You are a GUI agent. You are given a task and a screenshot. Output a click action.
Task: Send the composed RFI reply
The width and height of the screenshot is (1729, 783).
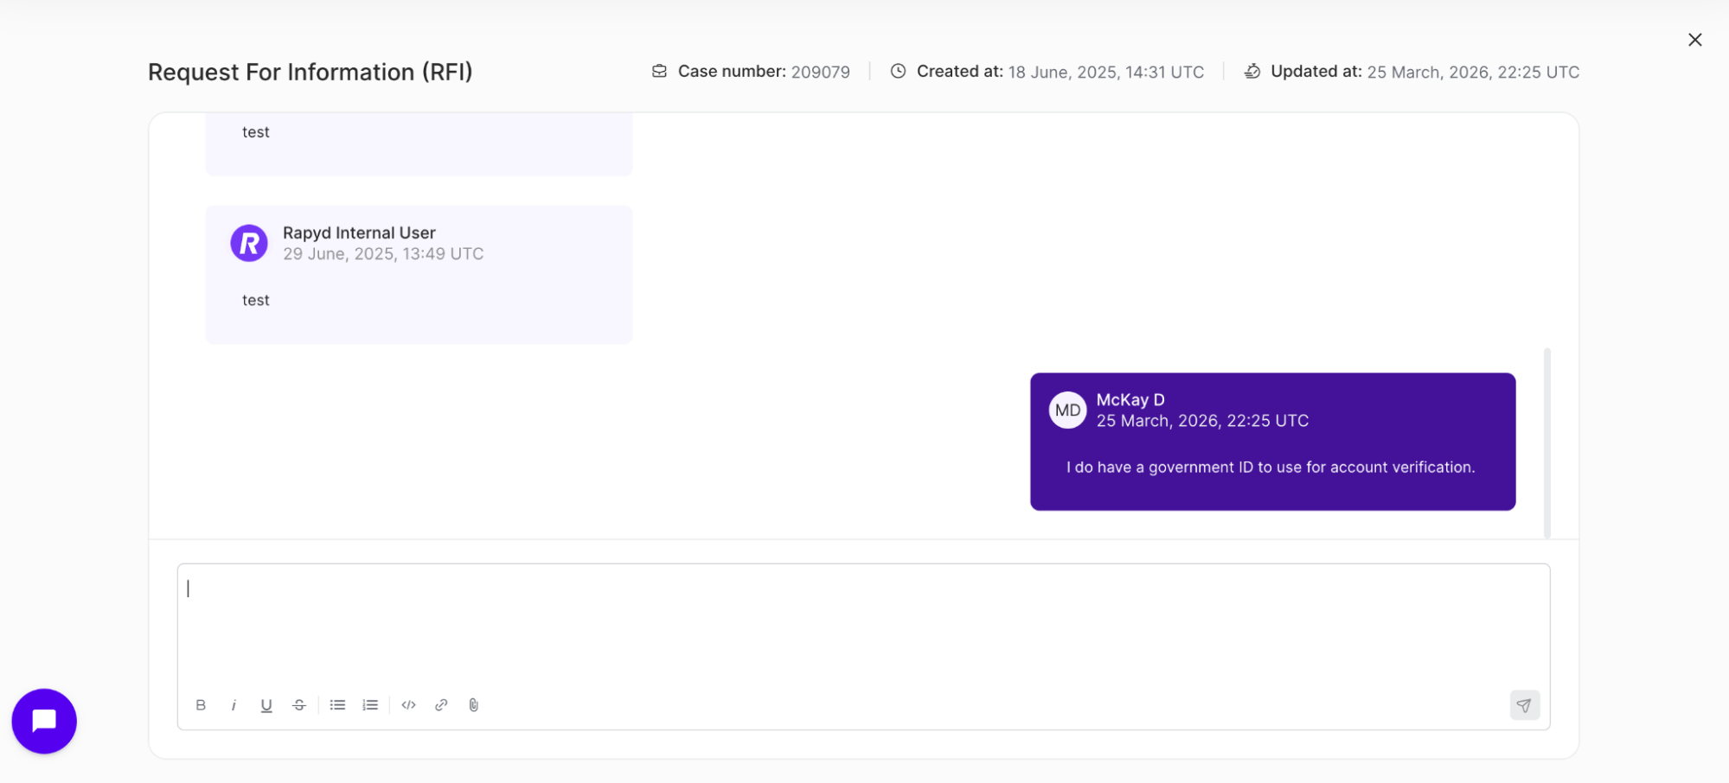coord(1524,705)
